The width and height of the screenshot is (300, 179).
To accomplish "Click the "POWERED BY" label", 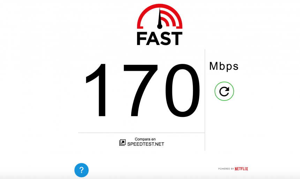I will pyautogui.click(x=226, y=169).
